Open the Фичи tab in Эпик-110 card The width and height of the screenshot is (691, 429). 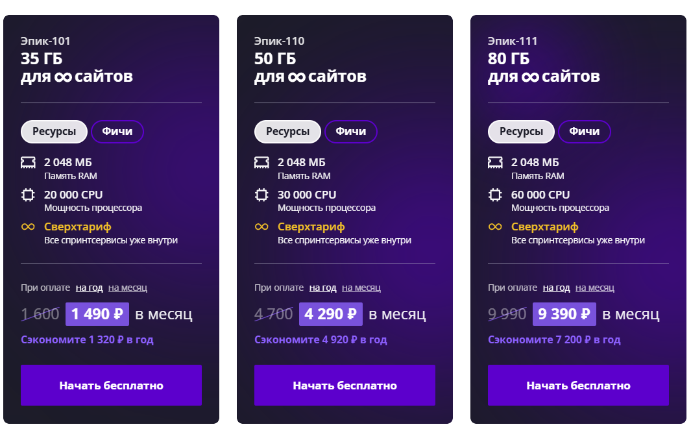(x=351, y=132)
